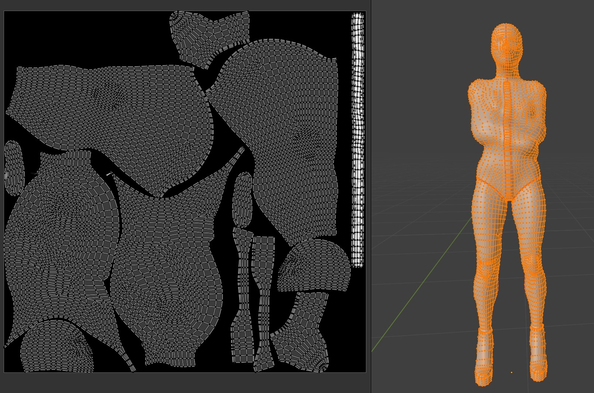Viewport: 594px width, 393px height.
Task: Click the model's foot on the right side
Action: [538, 370]
